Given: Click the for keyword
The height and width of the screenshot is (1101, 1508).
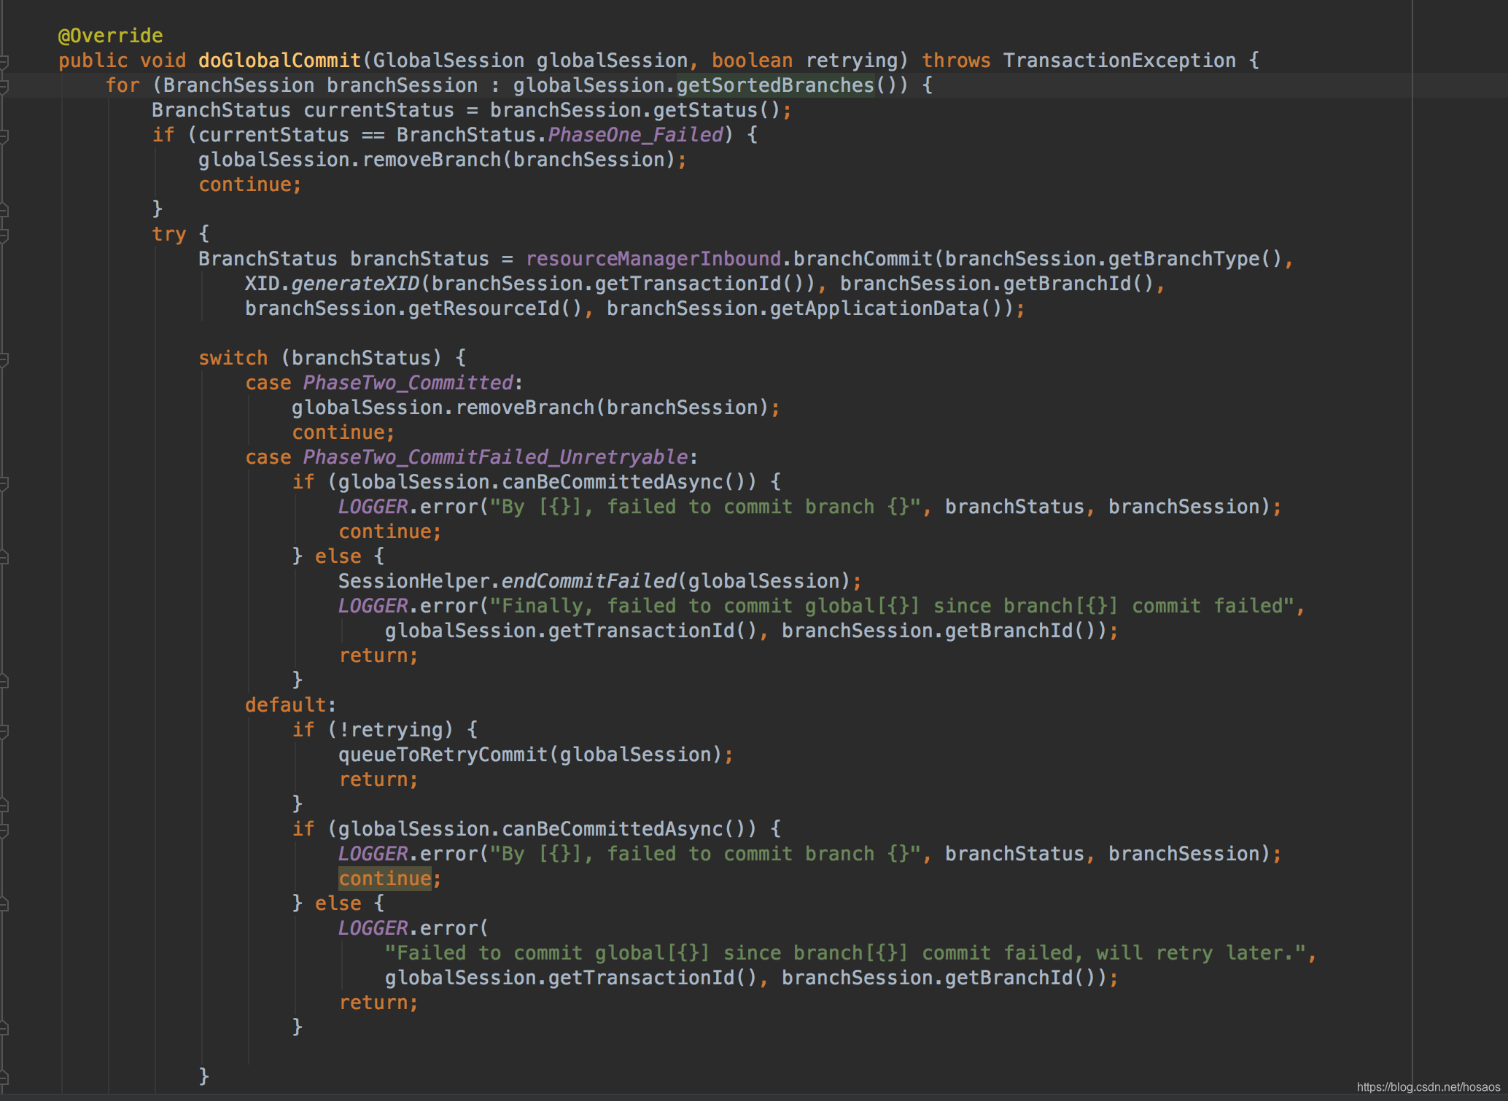Looking at the screenshot, I should click(123, 85).
